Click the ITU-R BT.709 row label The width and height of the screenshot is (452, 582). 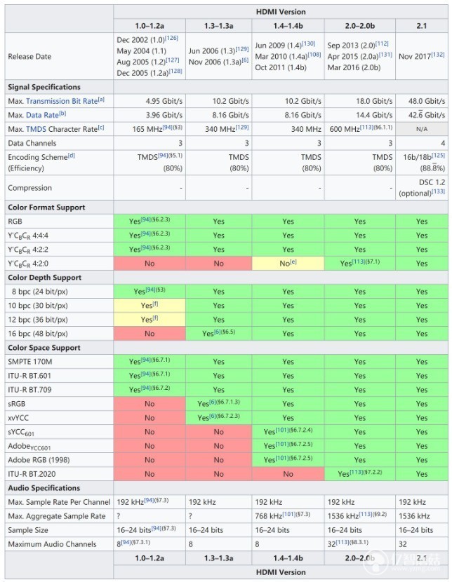pyautogui.click(x=29, y=390)
